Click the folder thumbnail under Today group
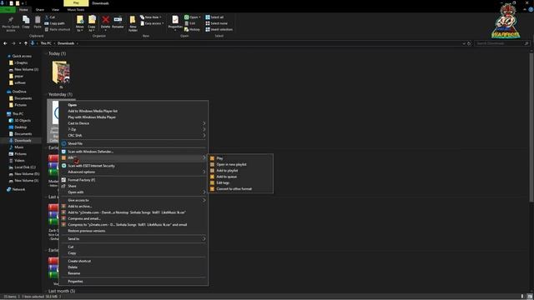The height and width of the screenshot is (300, 534). click(61, 72)
